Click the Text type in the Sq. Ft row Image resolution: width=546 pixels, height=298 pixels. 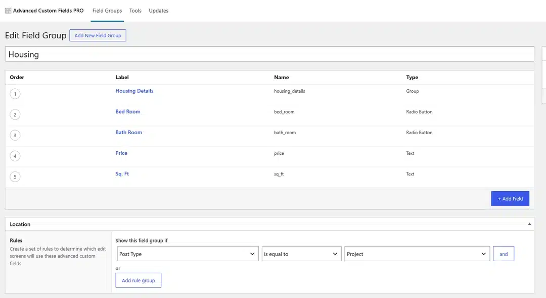tap(410, 174)
